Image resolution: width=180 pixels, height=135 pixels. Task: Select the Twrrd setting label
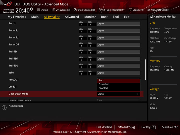[x=12, y=23]
